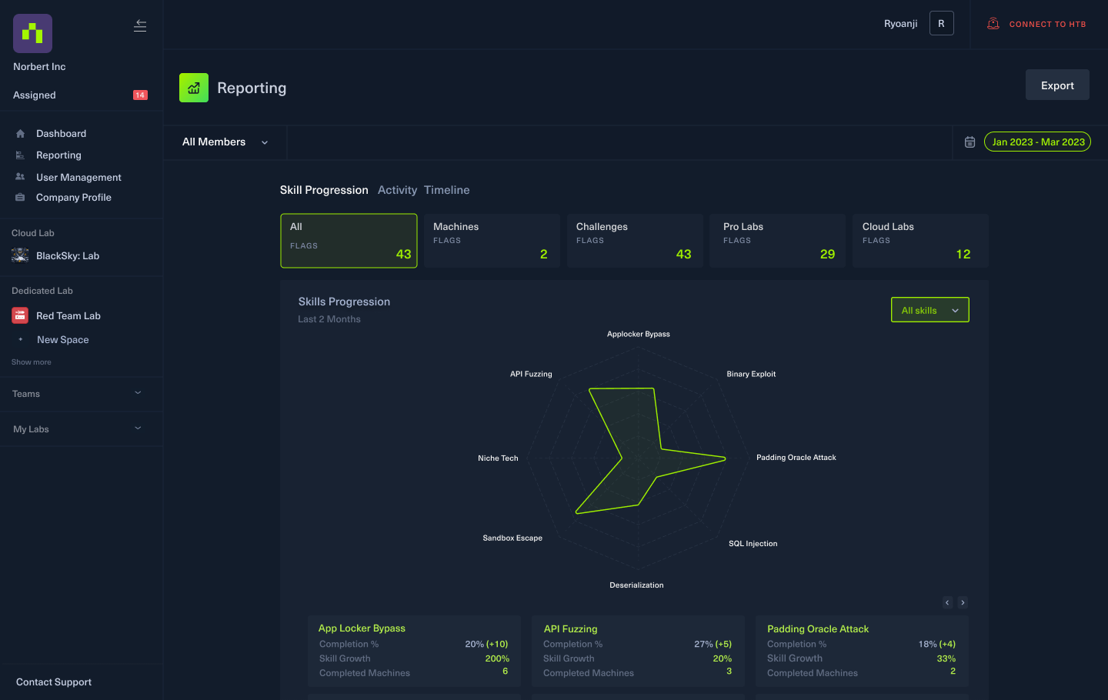1108x700 pixels.
Task: Click the User Management people icon
Action: (20, 177)
